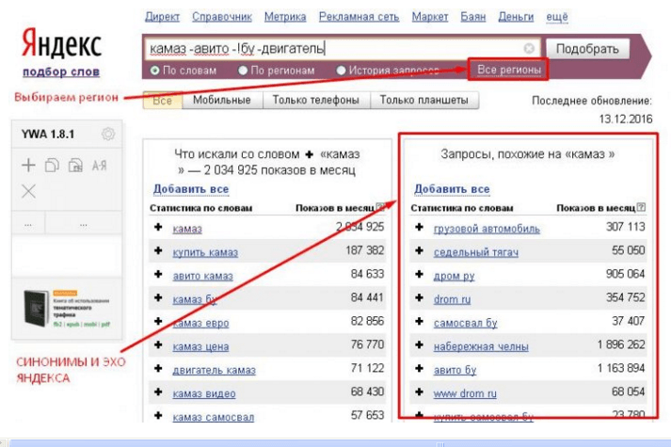Add 'авито бу' with its plus icon
Image resolution: width=671 pixels, height=447 pixels.
(419, 368)
